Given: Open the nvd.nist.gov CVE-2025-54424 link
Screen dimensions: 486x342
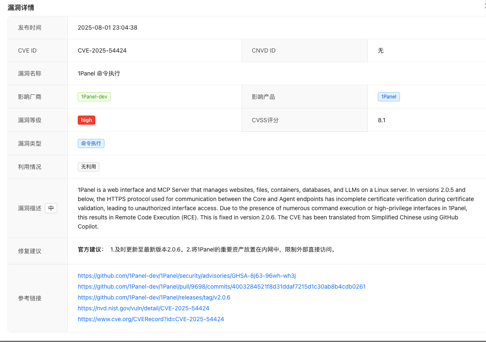Looking at the screenshot, I should click(x=143, y=308).
